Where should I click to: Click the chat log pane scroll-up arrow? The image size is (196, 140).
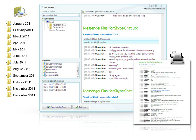[162, 15]
